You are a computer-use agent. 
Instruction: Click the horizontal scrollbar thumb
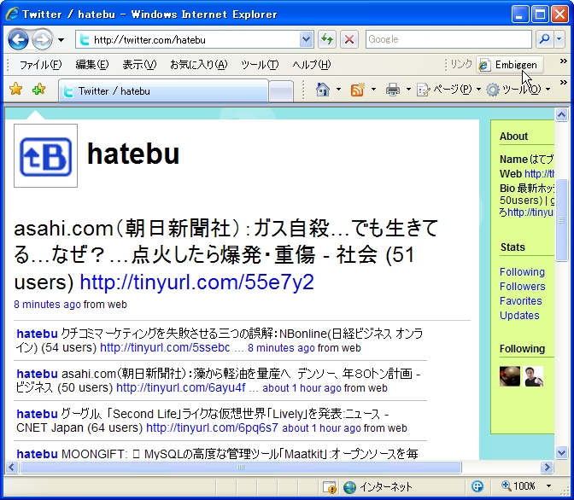(x=241, y=467)
